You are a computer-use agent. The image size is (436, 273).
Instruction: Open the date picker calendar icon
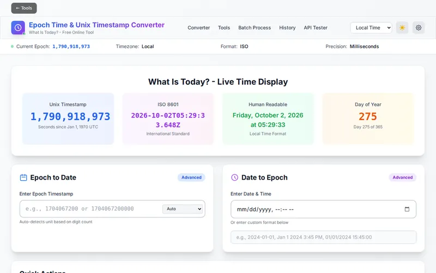coord(407,209)
